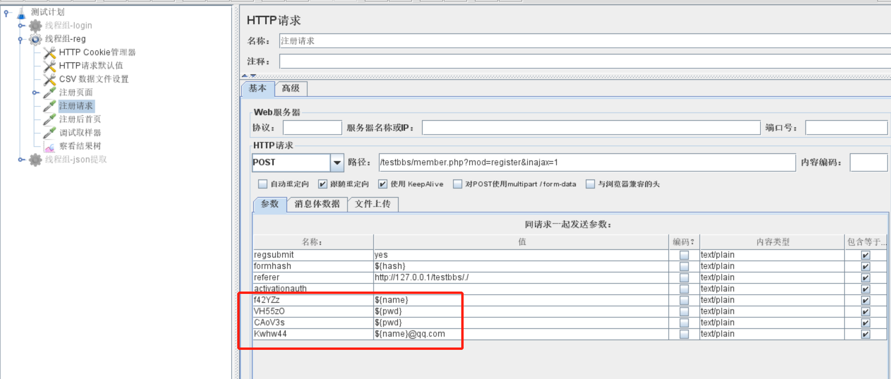Select HTTP Cookie管理器 tree node

97,52
